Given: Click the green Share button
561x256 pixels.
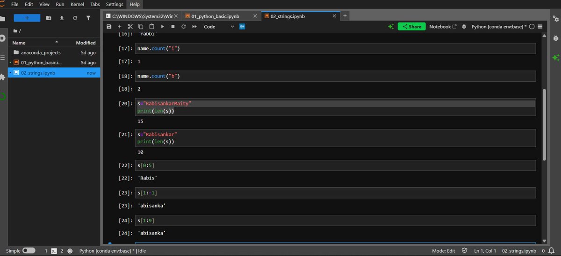Looking at the screenshot, I should click(412, 27).
